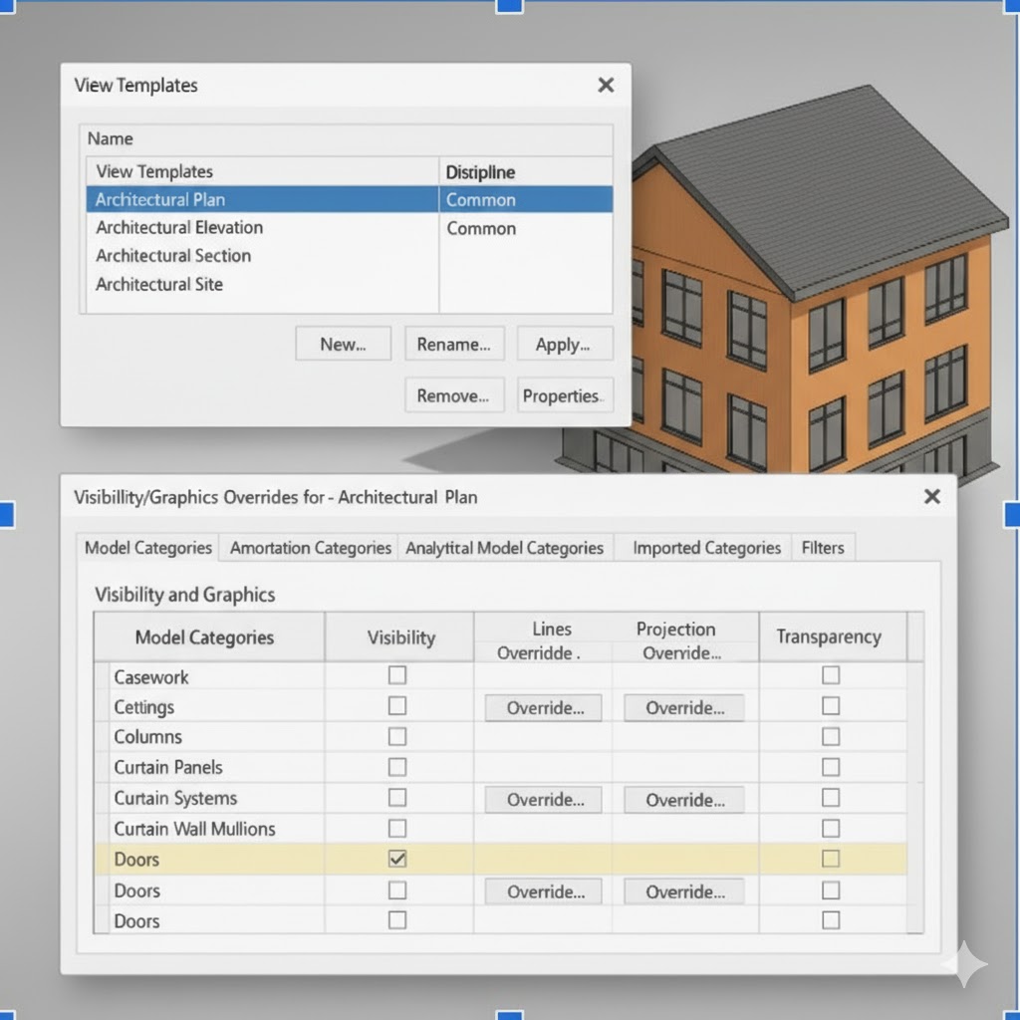Select the Architectural Section template
Screen dimensions: 1020x1020
[x=173, y=256]
